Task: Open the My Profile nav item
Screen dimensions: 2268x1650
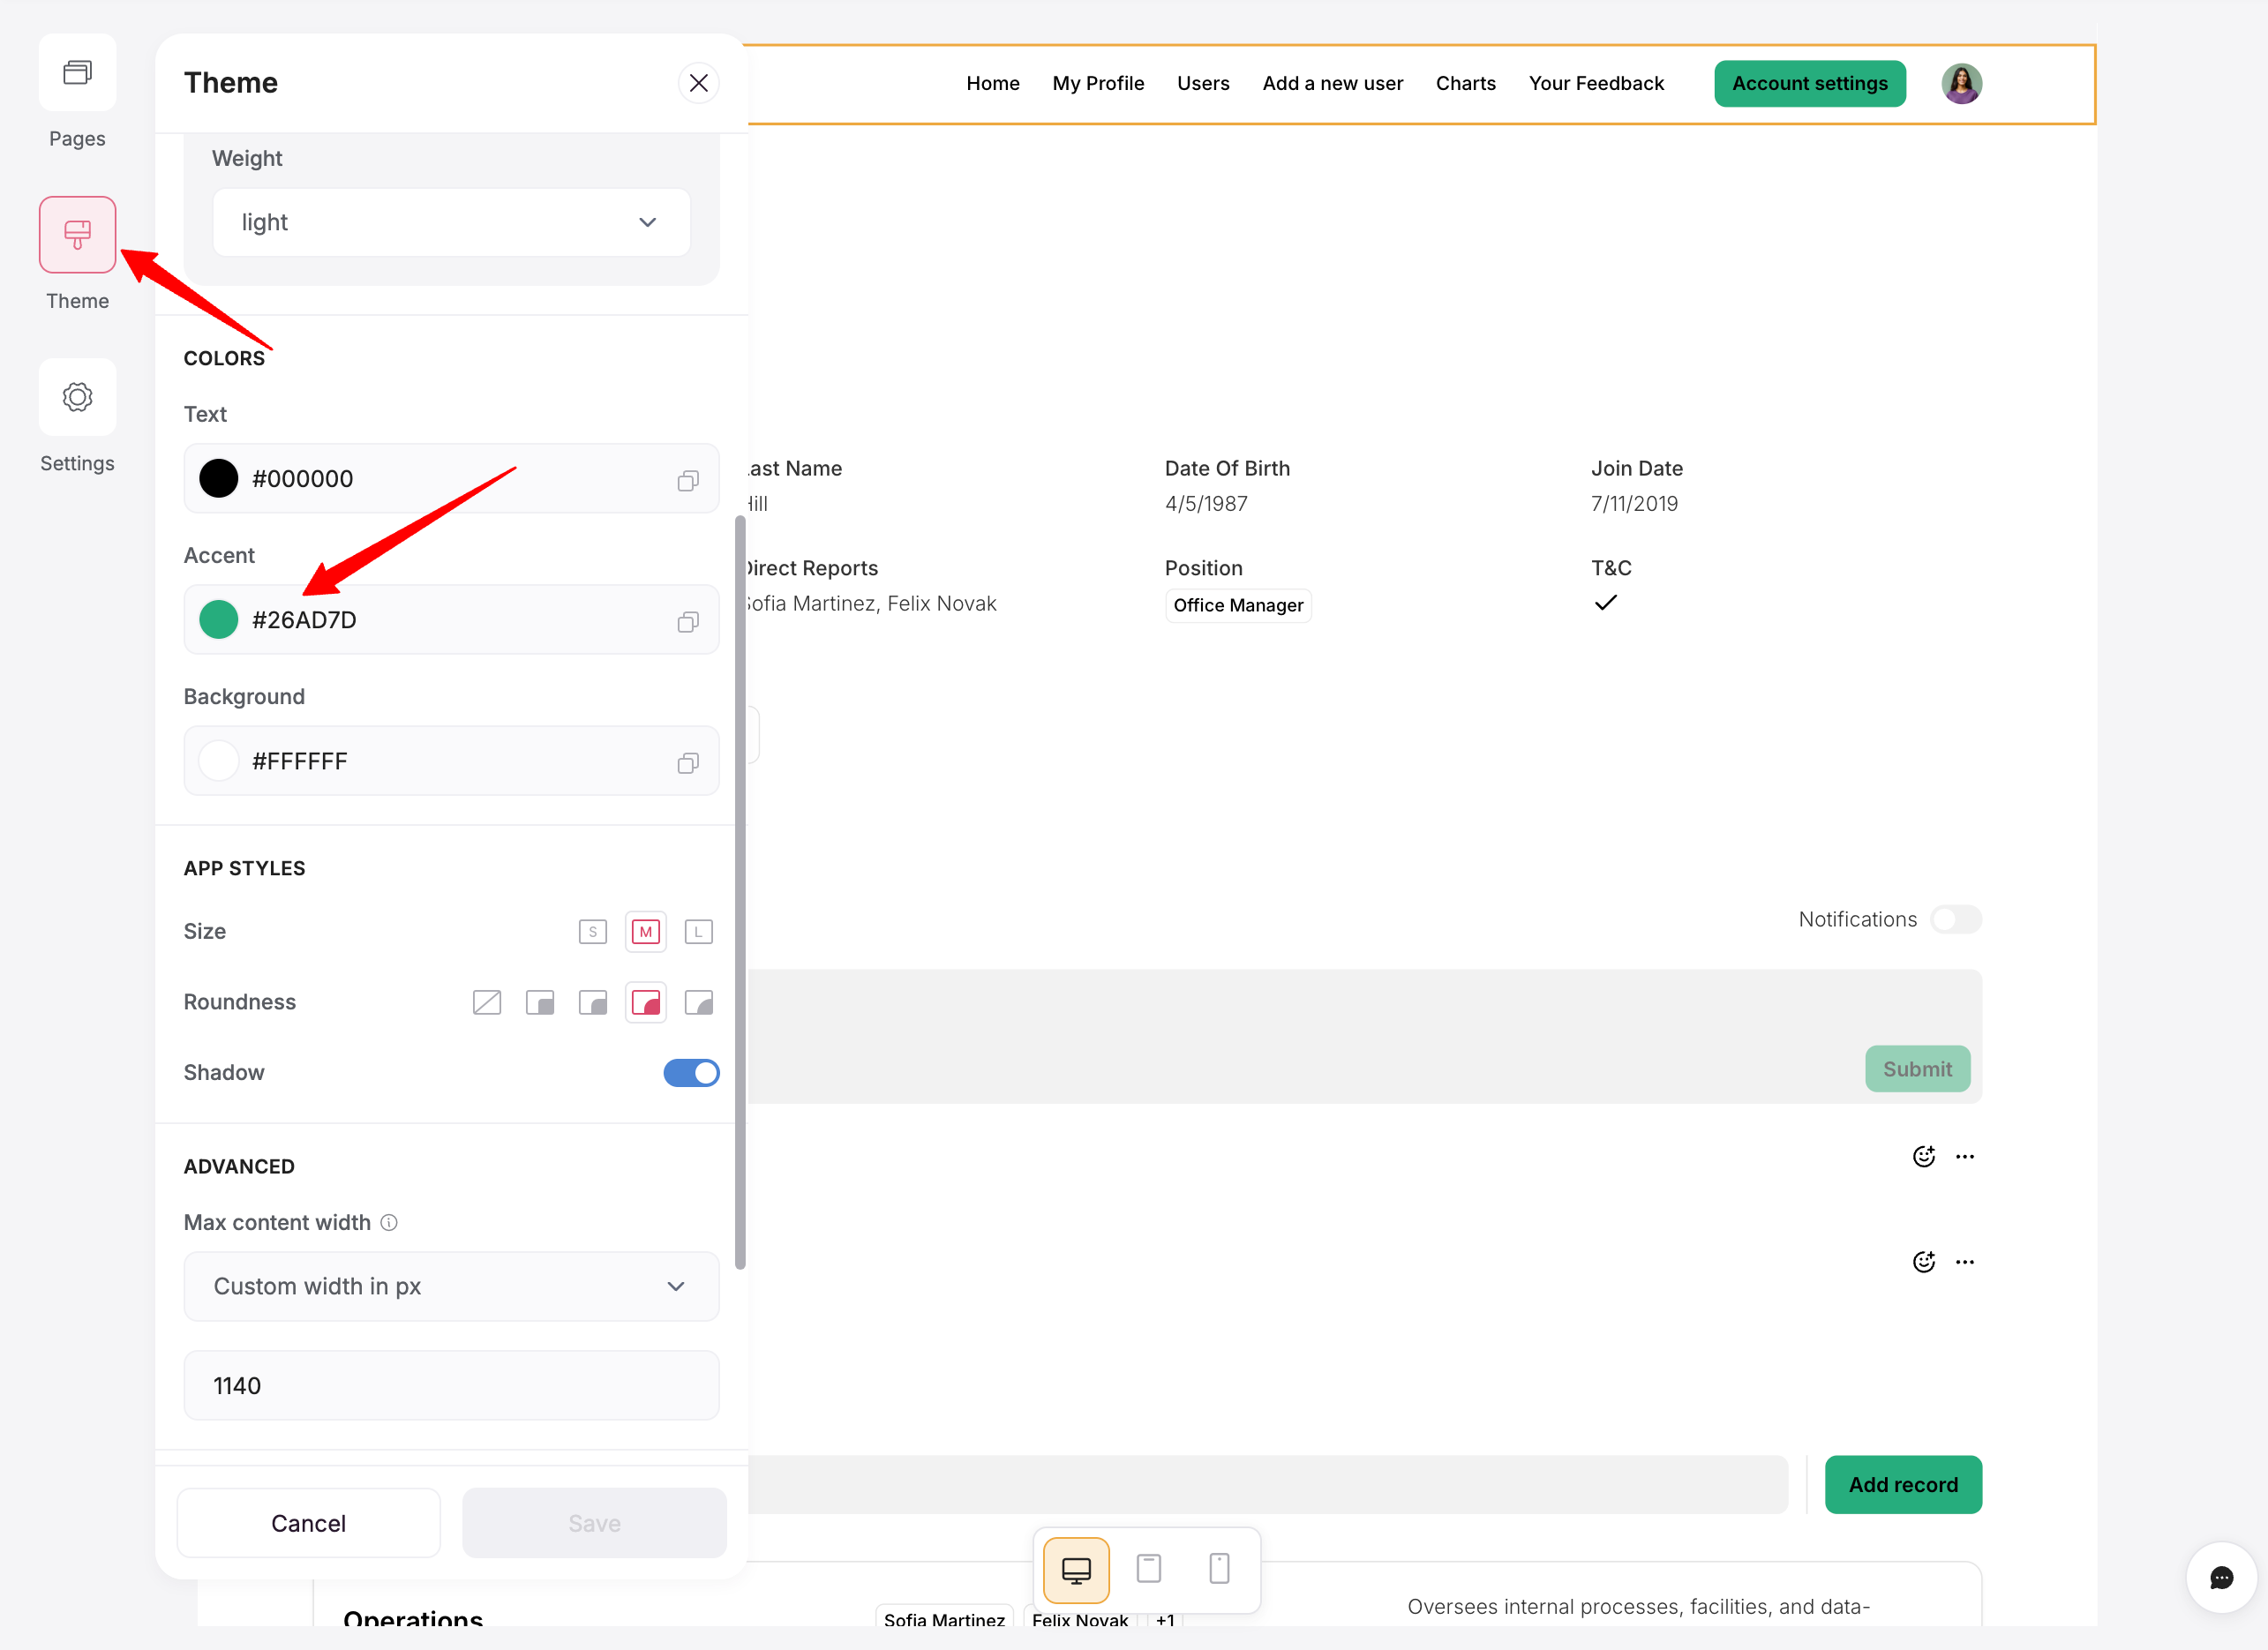Action: click(x=1097, y=84)
